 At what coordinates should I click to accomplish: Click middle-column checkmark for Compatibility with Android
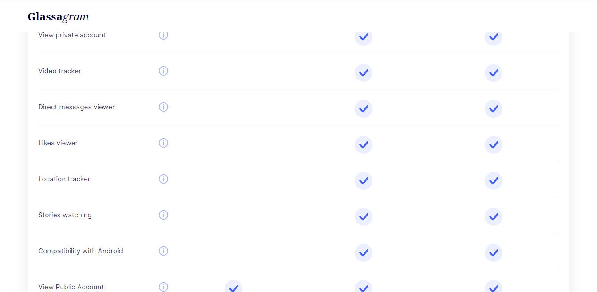(x=364, y=253)
